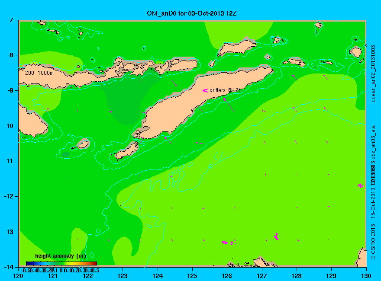This screenshot has width=381, height=281.
Task: Click the '124' longitude axis label
Action: pos(158,276)
